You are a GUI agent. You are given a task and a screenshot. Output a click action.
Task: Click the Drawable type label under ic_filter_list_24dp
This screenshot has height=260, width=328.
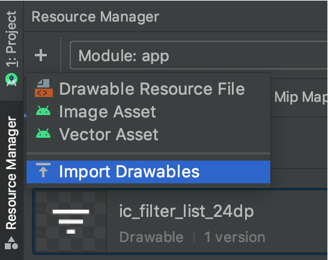[151, 237]
